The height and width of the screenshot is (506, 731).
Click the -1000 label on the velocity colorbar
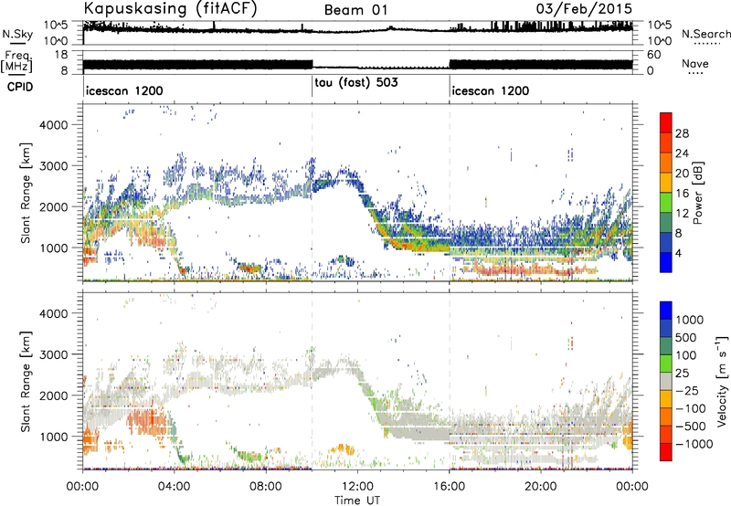pos(694,444)
